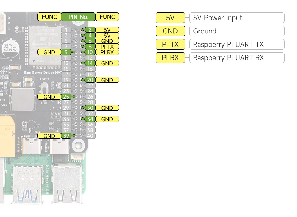Click pin number 2 in the pin list
This screenshot has width=297, height=217.
(x=90, y=30)
